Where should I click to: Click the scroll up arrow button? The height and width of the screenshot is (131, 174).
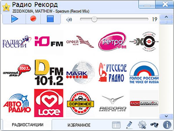(x=166, y=17)
